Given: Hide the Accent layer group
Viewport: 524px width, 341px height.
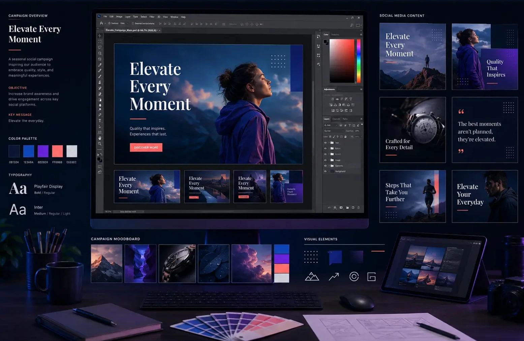Looking at the screenshot, I should point(325,154).
